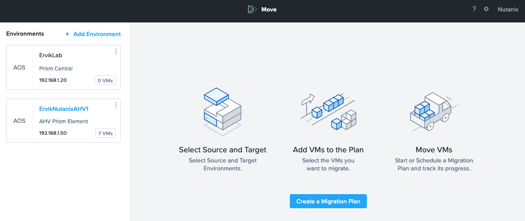Click Create a Migration Plan button

coord(328,201)
